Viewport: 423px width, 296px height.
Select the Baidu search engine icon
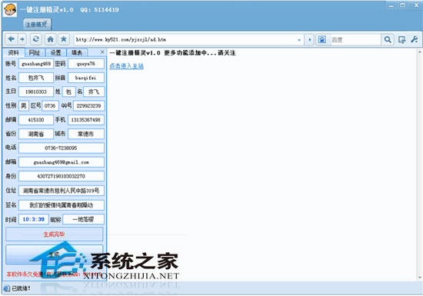click(321, 40)
